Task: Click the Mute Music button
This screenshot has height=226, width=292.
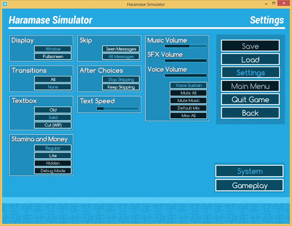Action: tap(188, 101)
